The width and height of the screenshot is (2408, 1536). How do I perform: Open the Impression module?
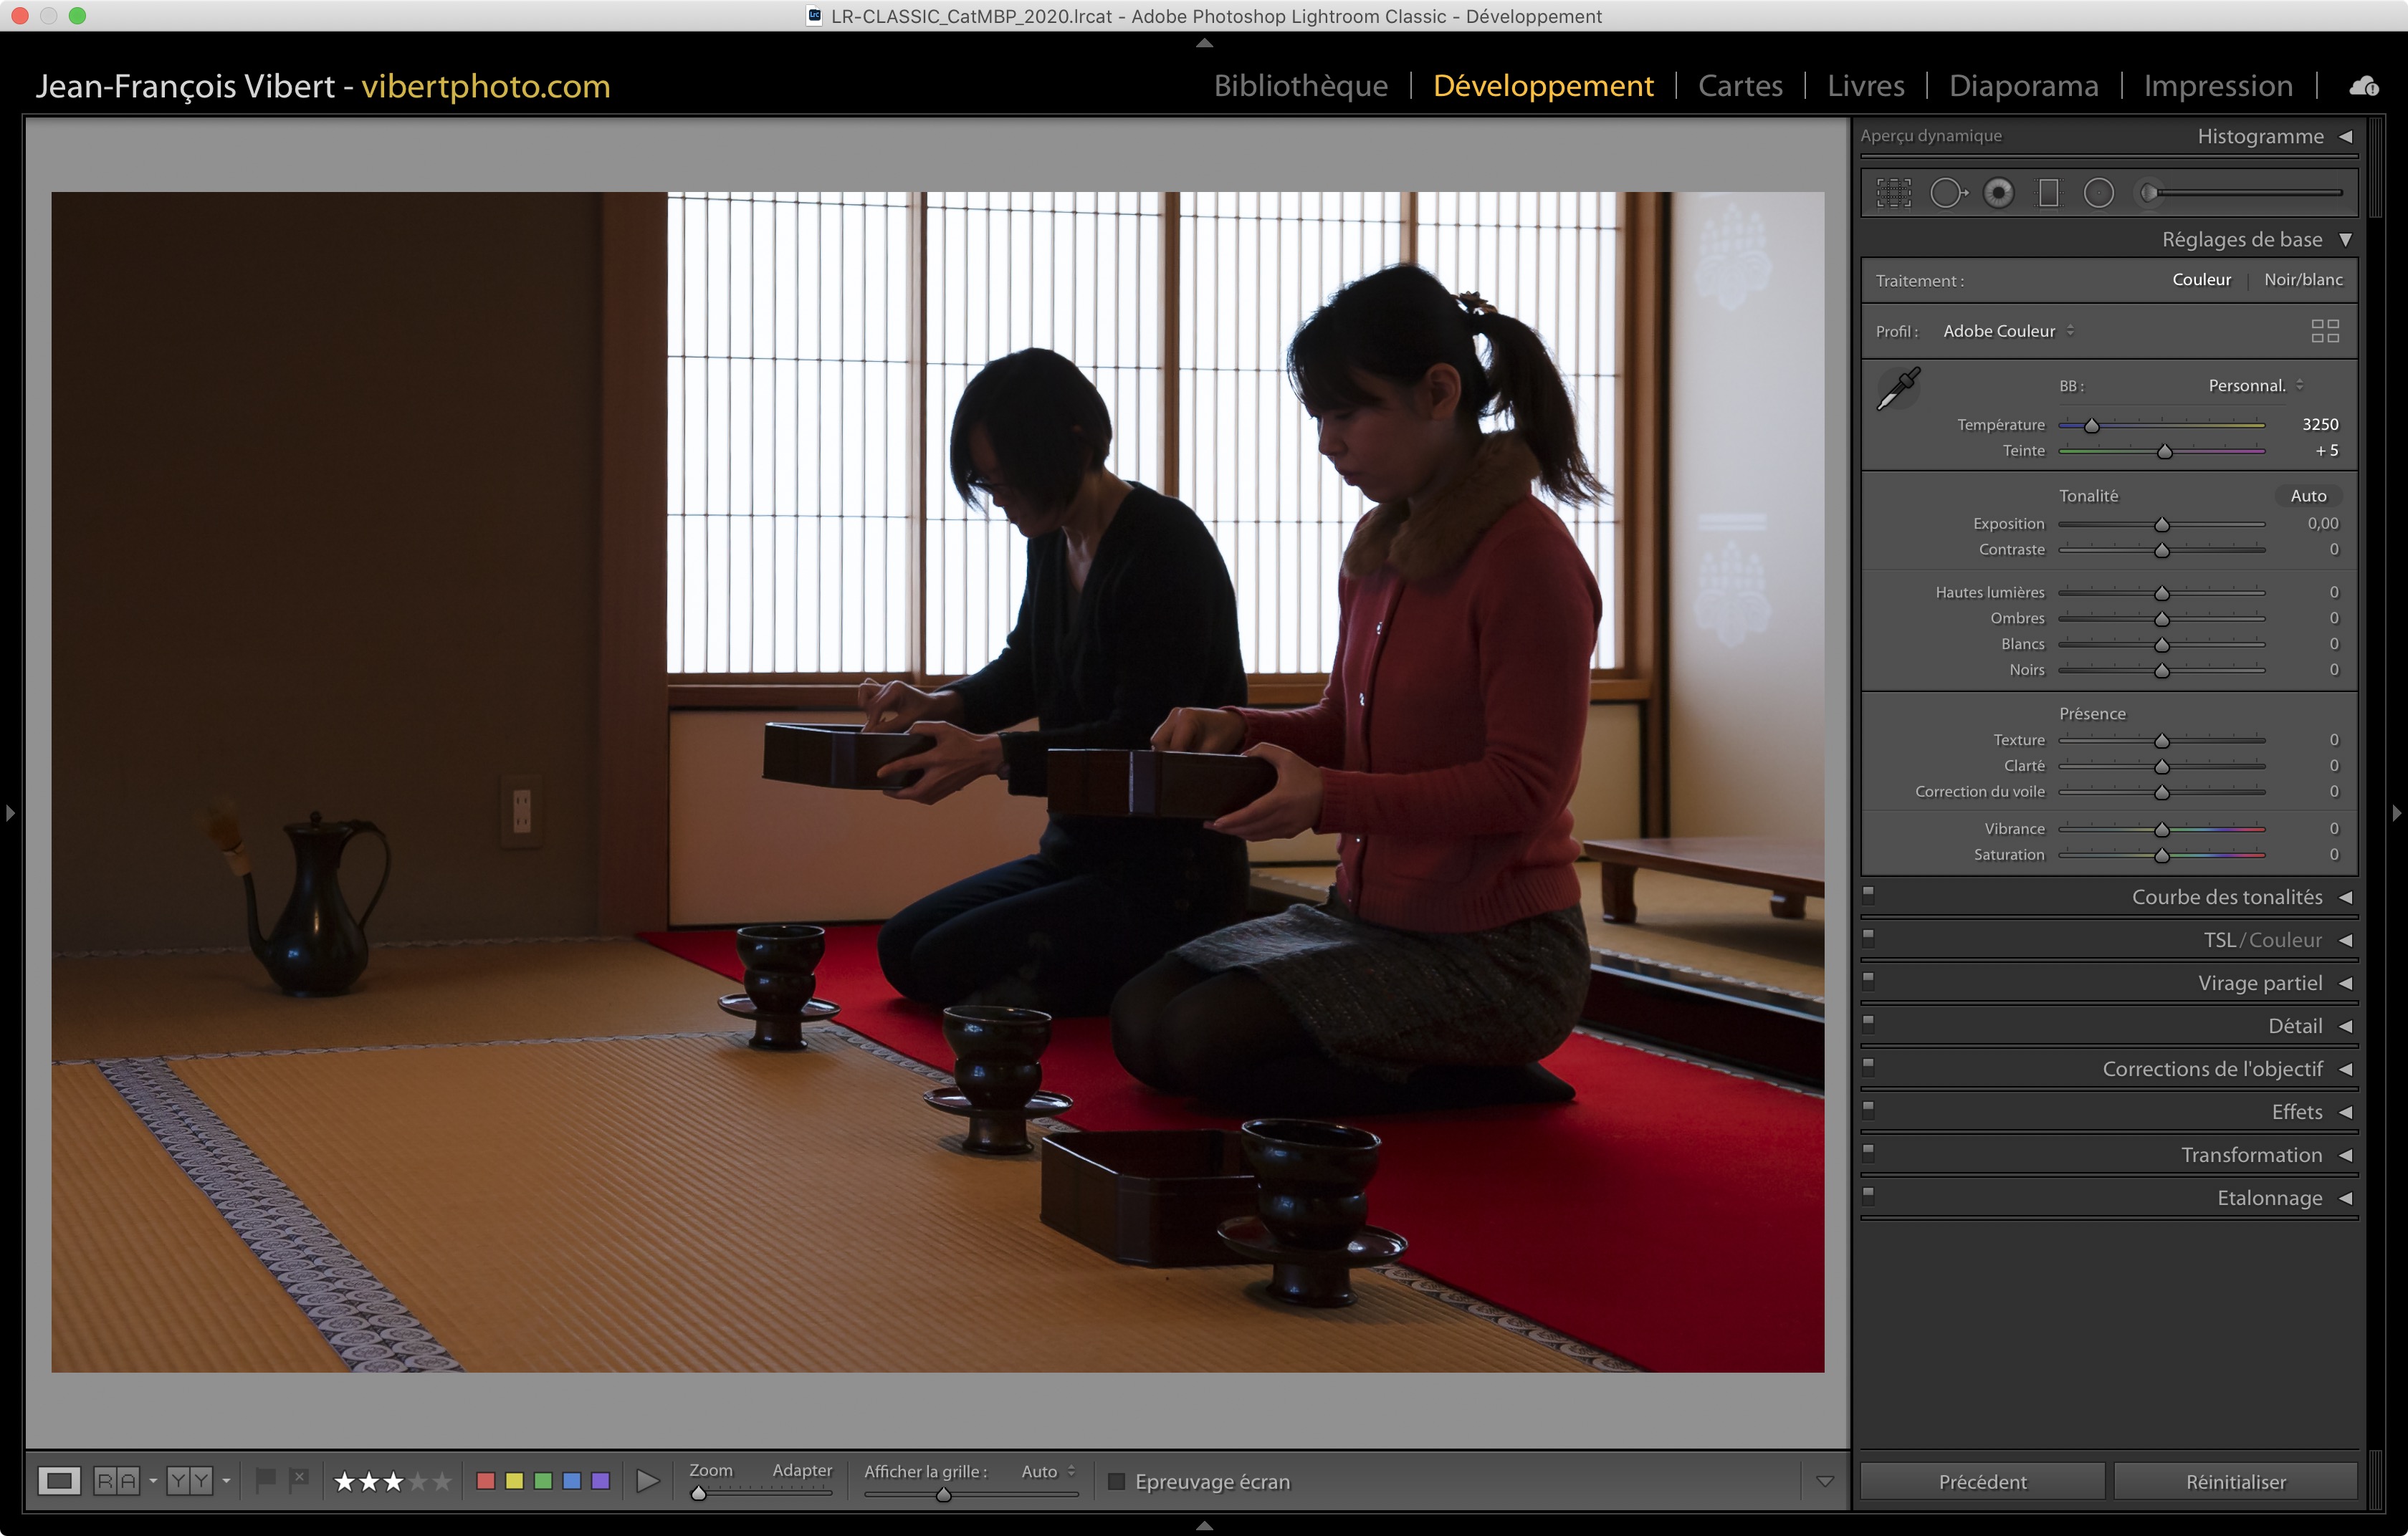[2217, 86]
